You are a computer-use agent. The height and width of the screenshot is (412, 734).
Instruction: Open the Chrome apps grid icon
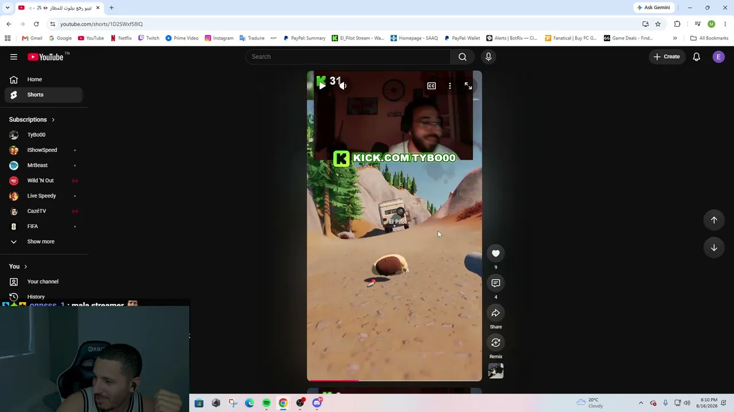coord(7,38)
